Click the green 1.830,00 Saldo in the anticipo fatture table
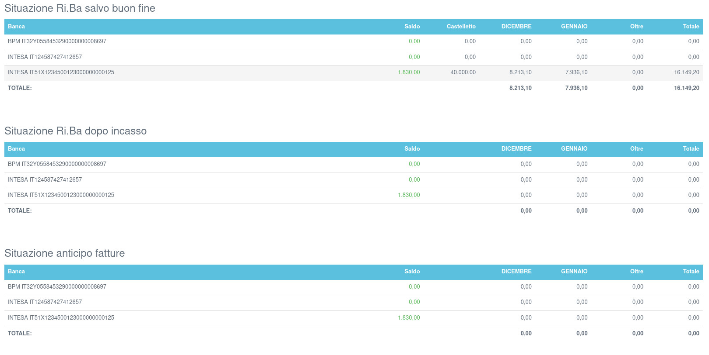The image size is (709, 355). (408, 318)
